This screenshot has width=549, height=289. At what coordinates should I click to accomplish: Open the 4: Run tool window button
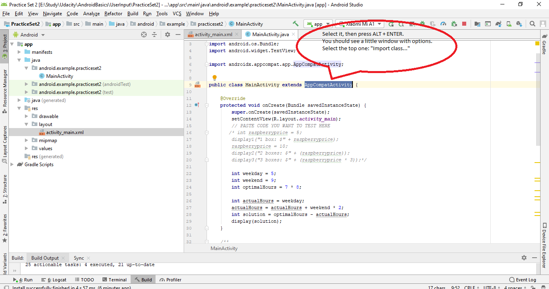23,280
